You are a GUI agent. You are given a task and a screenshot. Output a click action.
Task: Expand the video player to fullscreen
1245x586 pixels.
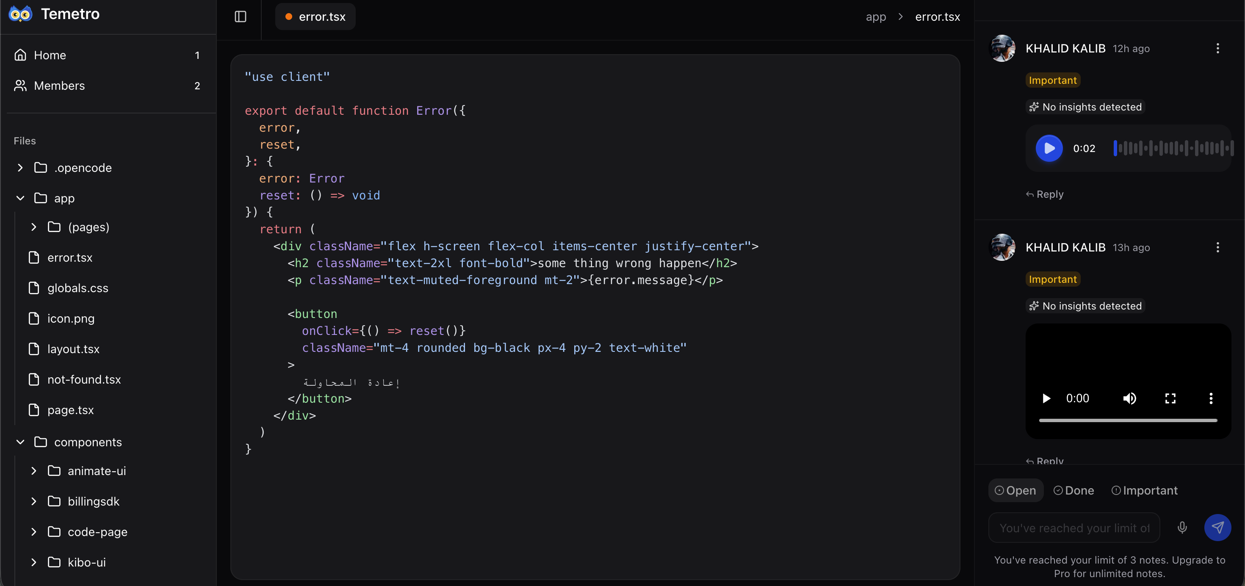tap(1170, 398)
